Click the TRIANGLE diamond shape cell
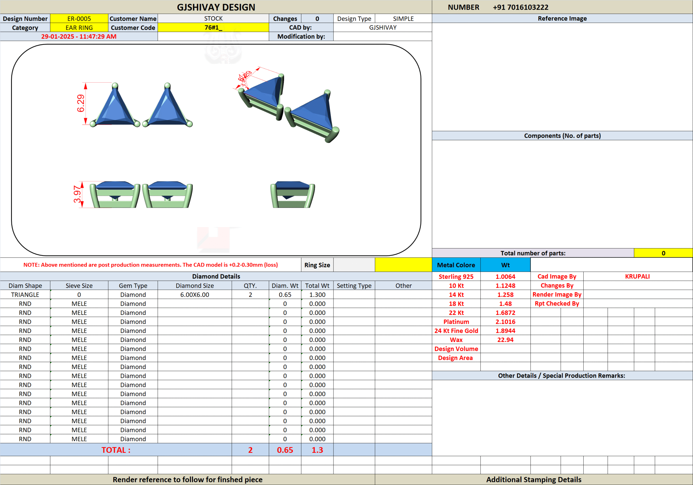693x485 pixels. (25, 294)
